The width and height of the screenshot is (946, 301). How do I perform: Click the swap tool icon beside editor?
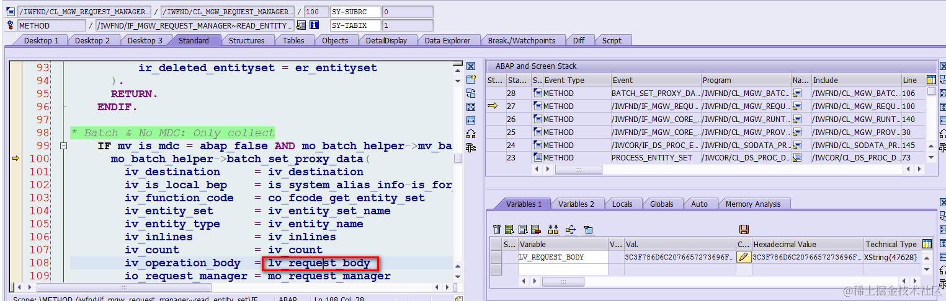pos(470,94)
